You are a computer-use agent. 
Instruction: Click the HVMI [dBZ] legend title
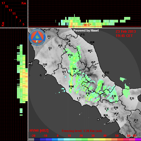click(x=39, y=131)
